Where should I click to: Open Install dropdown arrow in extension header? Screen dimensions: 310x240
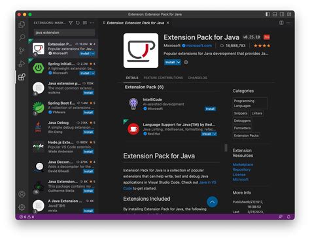(x=179, y=62)
